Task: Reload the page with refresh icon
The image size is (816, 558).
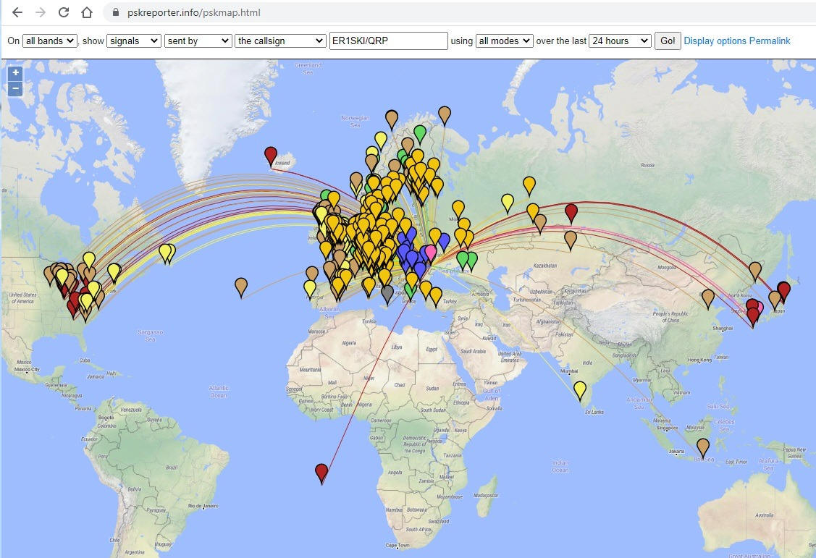Action: click(x=64, y=12)
